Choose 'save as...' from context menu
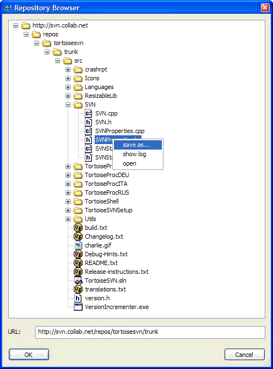Screen dimensions: 273x369 tap(138, 145)
